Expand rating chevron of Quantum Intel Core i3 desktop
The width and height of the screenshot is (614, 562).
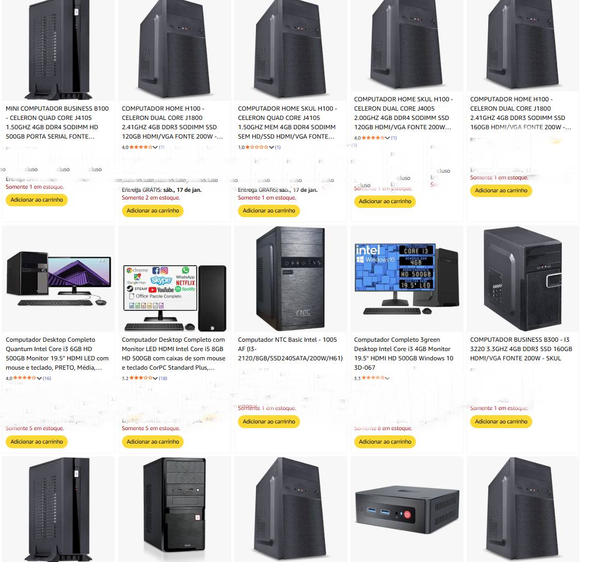[39, 378]
